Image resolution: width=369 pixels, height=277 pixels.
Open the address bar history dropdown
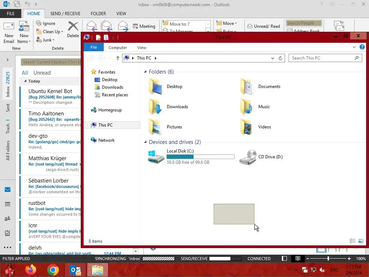pos(272,58)
